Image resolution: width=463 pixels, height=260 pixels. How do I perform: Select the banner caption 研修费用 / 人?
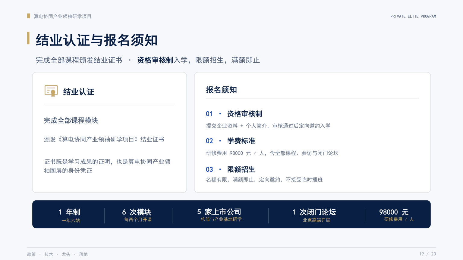(x=399, y=219)
